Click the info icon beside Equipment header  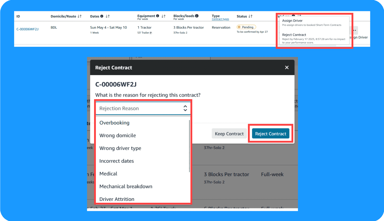(x=157, y=16)
